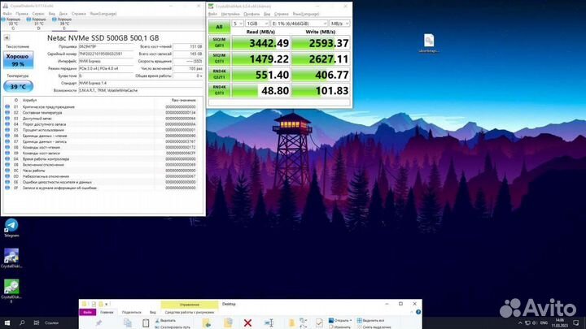Click Выделить все in Explorer ribbon
This screenshot has height=329, width=586.
370,320
